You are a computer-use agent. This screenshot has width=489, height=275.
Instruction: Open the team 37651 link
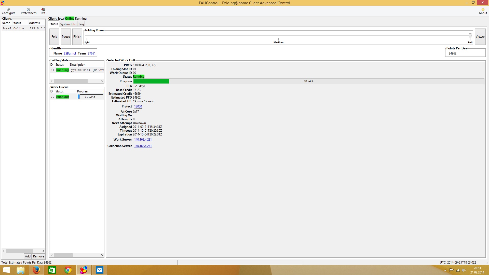point(91,53)
